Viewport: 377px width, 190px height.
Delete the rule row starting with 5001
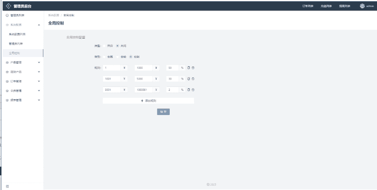pos(193,90)
